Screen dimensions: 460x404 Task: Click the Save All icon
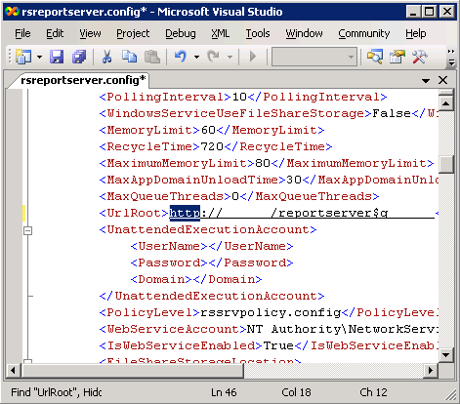tap(79, 57)
